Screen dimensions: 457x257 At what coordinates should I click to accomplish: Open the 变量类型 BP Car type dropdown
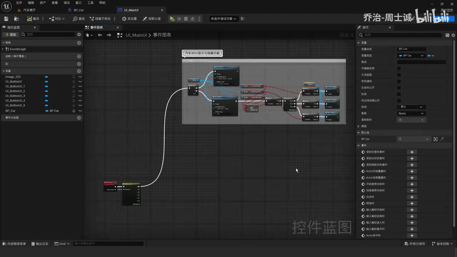pyautogui.click(x=412, y=56)
